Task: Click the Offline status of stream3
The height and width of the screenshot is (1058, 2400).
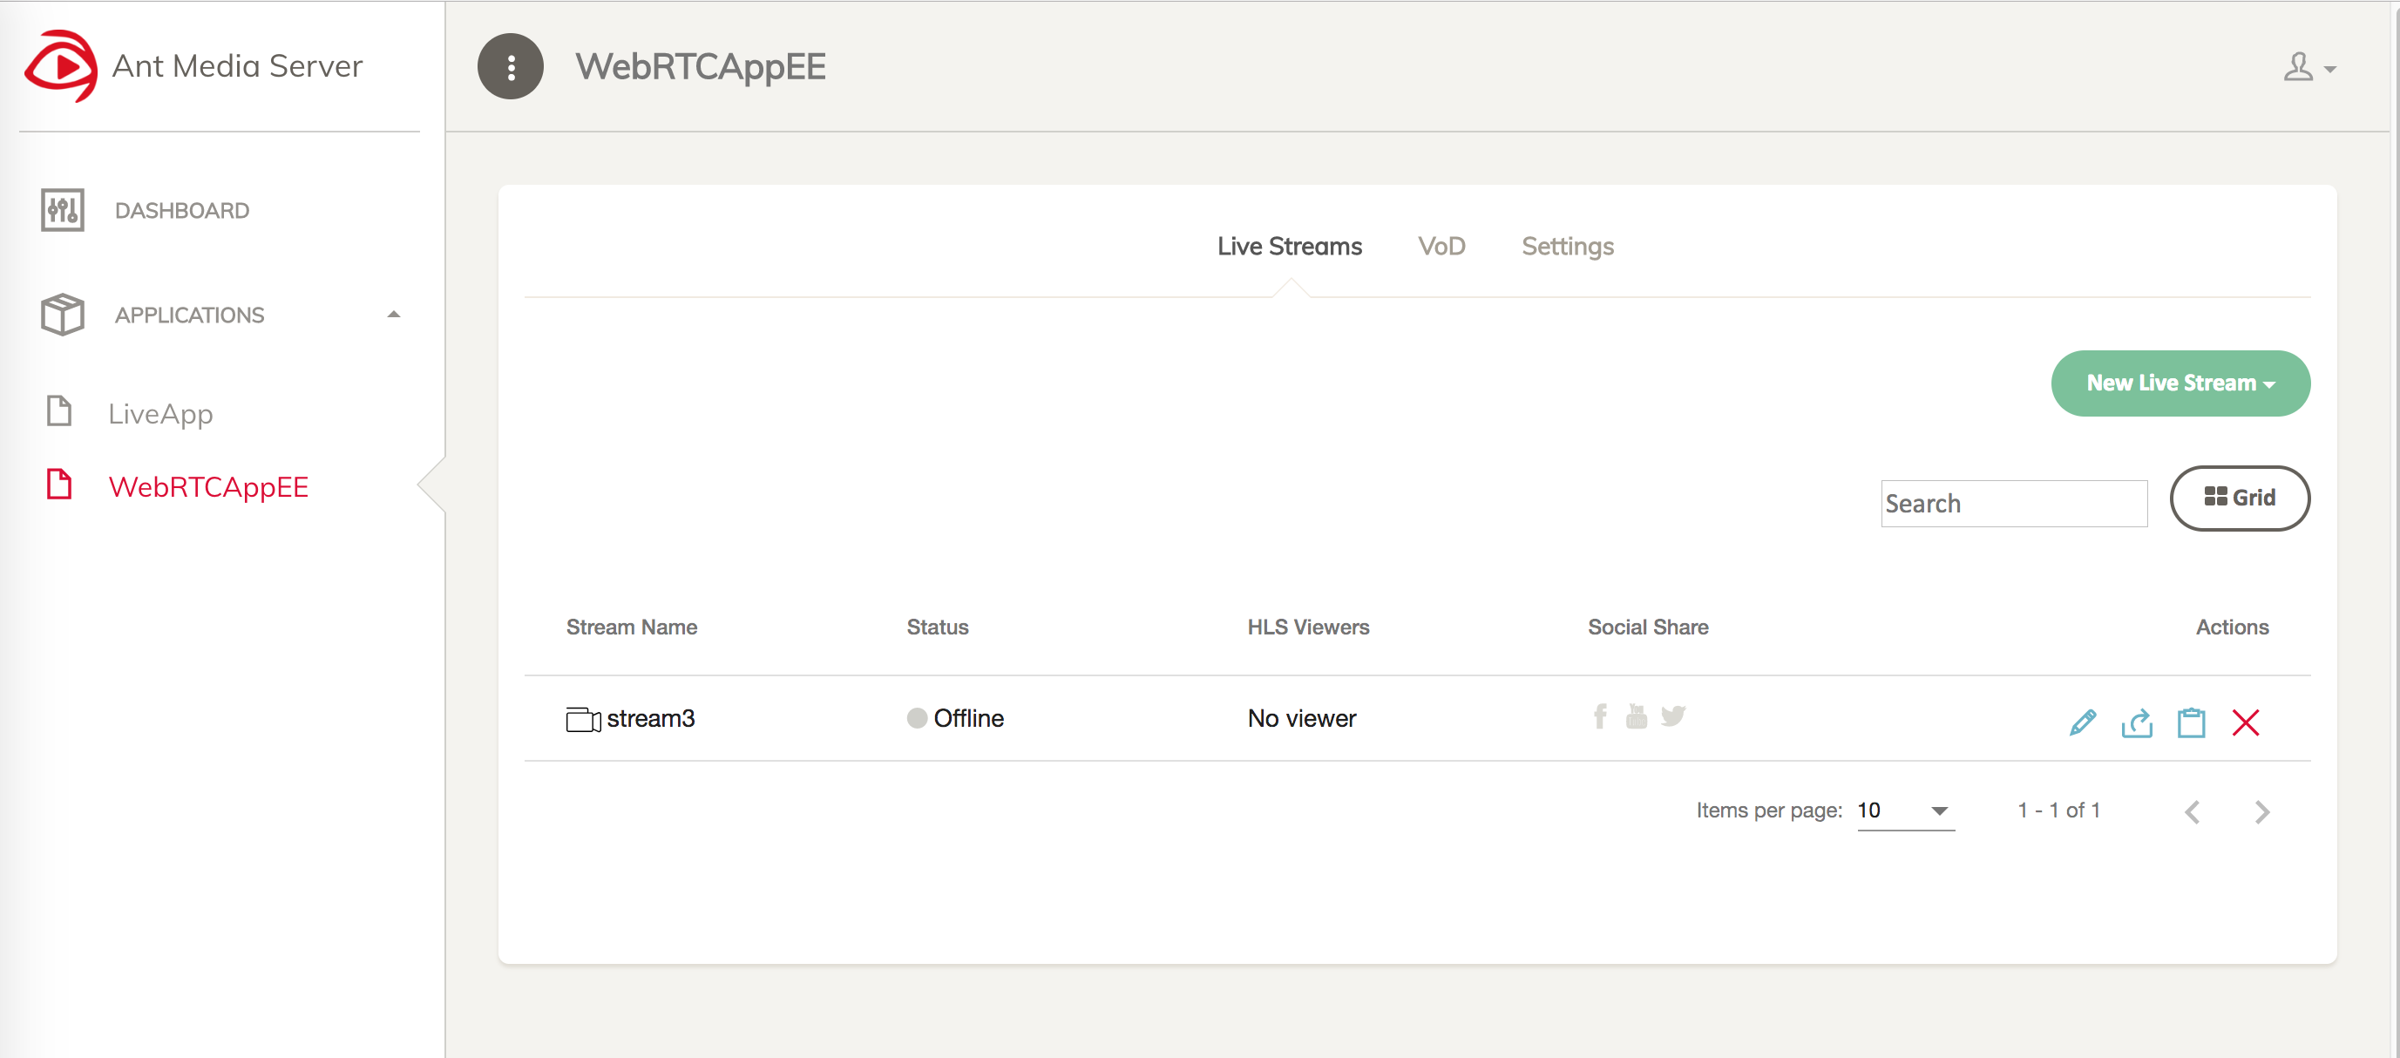Action: [968, 718]
